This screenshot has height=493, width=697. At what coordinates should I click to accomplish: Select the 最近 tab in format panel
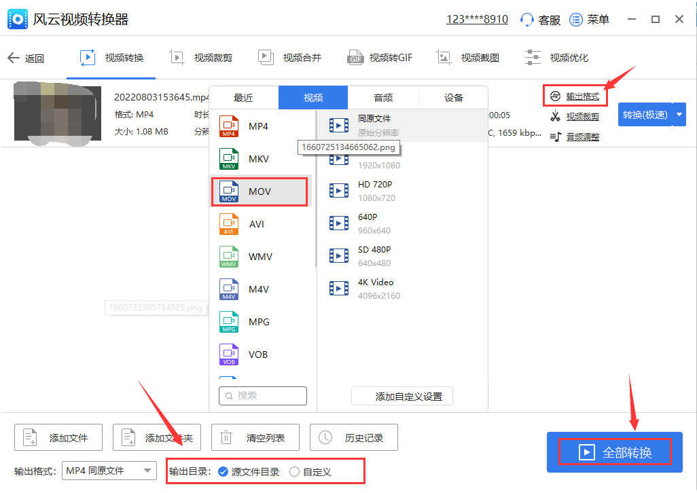coord(243,98)
